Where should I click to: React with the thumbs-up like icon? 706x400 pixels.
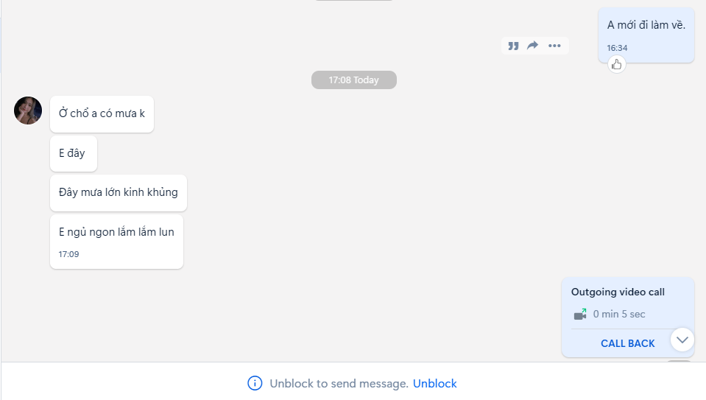point(617,64)
